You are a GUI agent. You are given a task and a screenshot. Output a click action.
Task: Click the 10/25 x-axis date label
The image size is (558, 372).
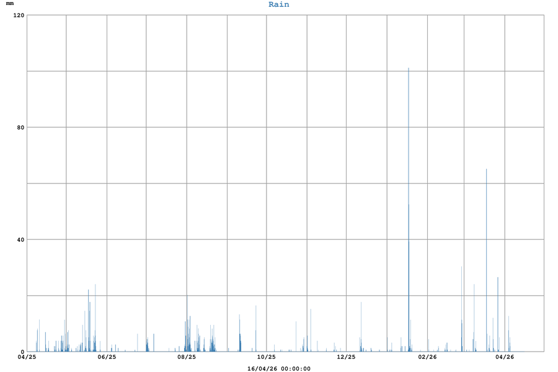pos(267,357)
